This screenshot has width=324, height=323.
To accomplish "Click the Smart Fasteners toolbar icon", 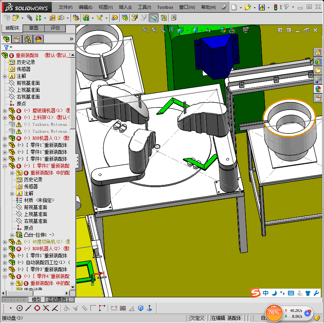I will pyautogui.click(x=52, y=18).
